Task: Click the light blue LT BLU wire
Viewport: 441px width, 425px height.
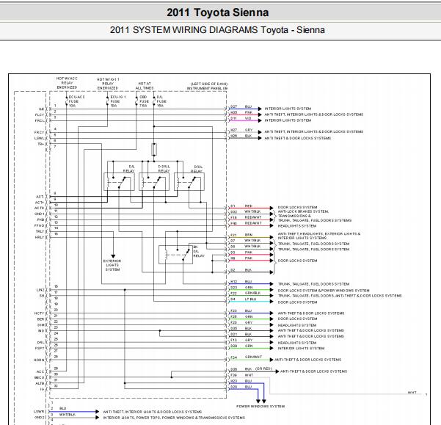Action: (x=250, y=302)
